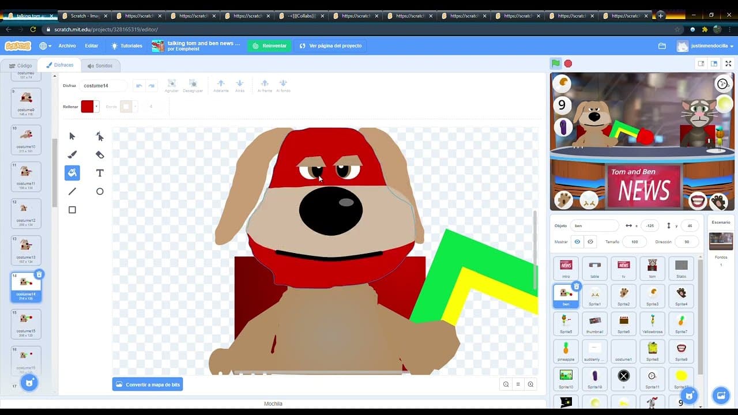Open the Archivo menu

coord(67,46)
